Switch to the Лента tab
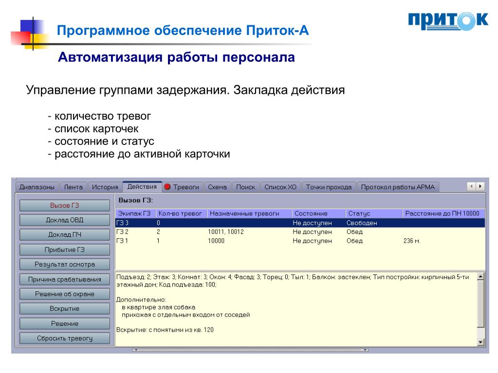The height and width of the screenshot is (373, 498). [74, 187]
